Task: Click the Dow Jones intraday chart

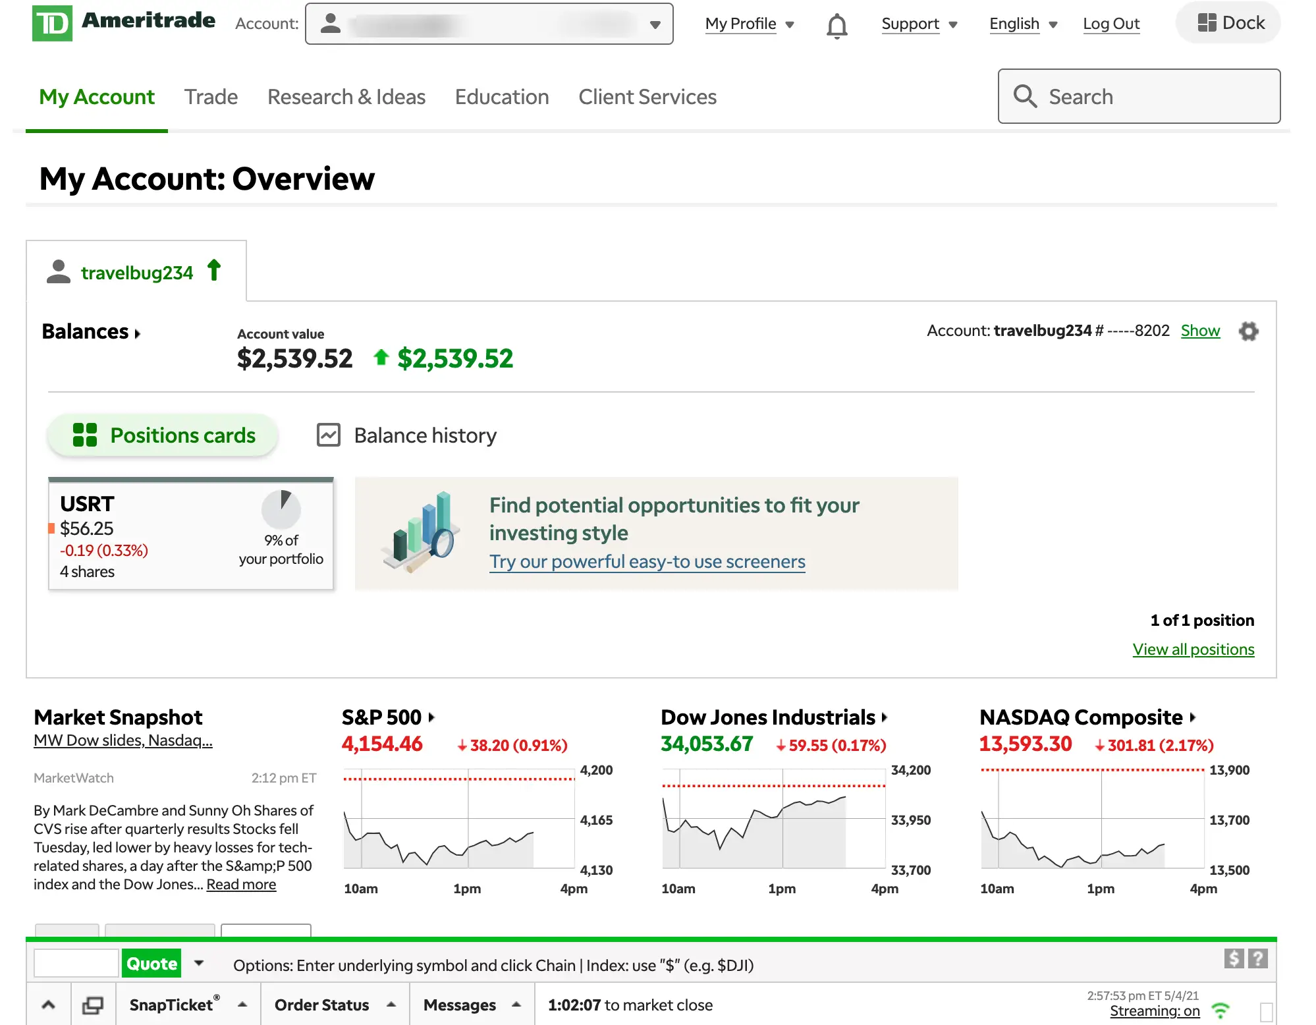Action: [774, 819]
